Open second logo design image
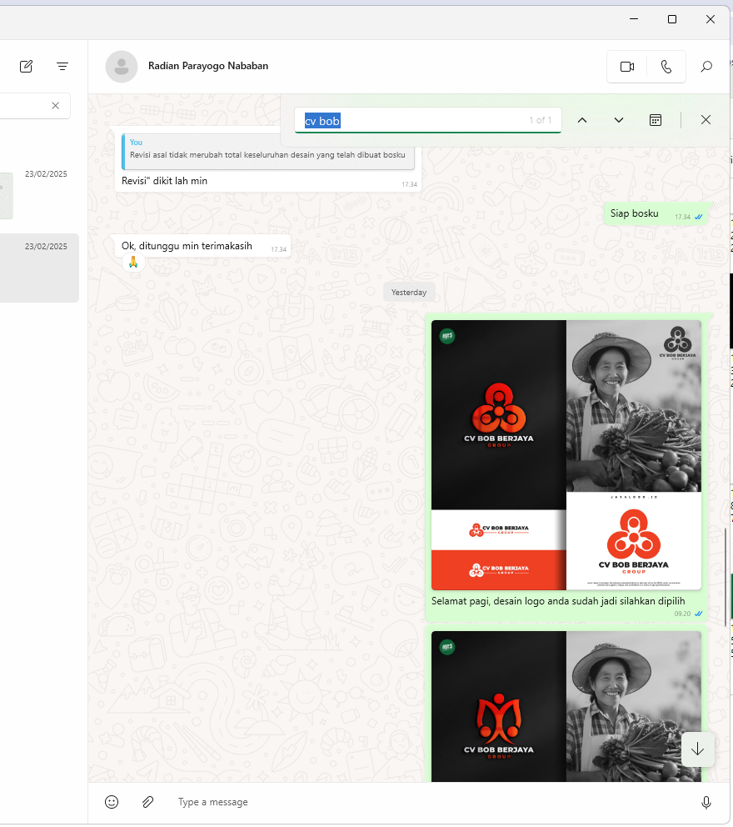The height and width of the screenshot is (827, 733). point(566,705)
